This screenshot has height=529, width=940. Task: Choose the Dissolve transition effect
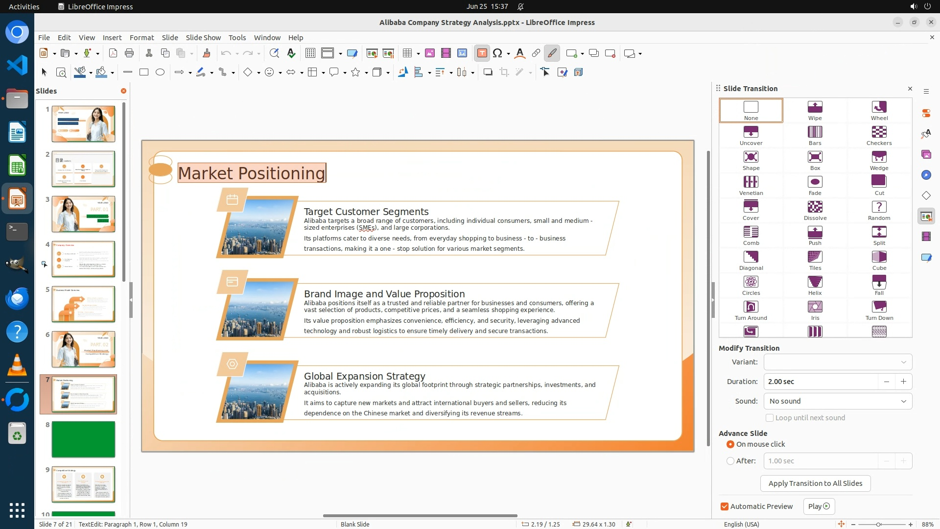[x=815, y=210]
